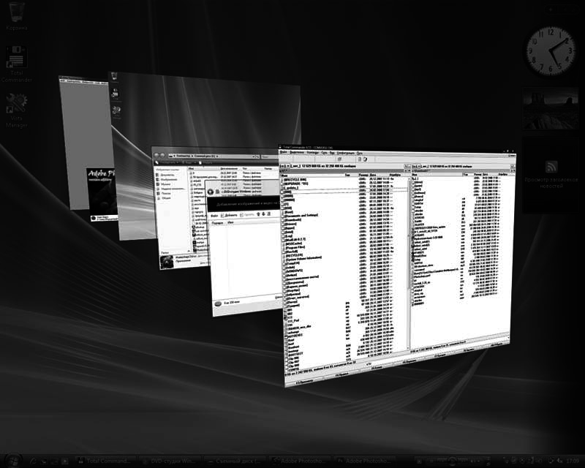Select the Documents and Settings folder
The width and height of the screenshot is (585, 468).
[296, 215]
